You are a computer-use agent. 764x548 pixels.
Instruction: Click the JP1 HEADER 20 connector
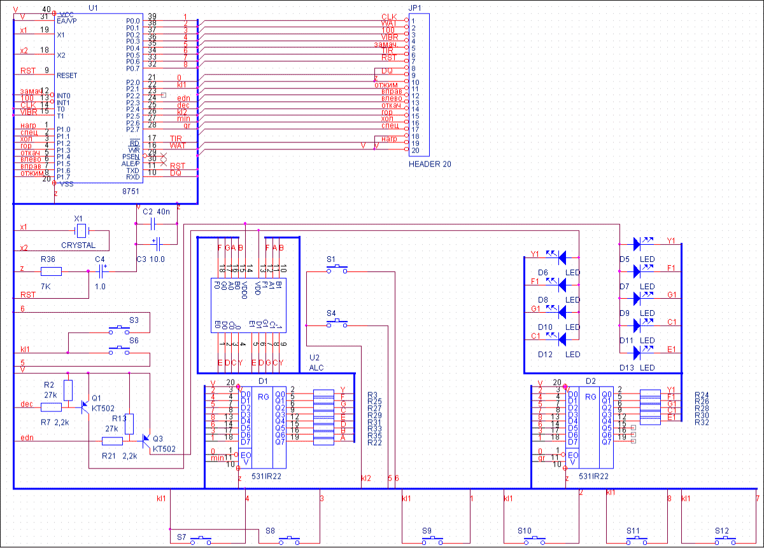click(420, 85)
